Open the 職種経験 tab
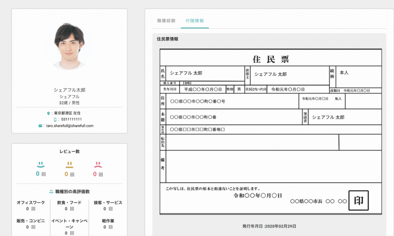 pyautogui.click(x=166, y=21)
